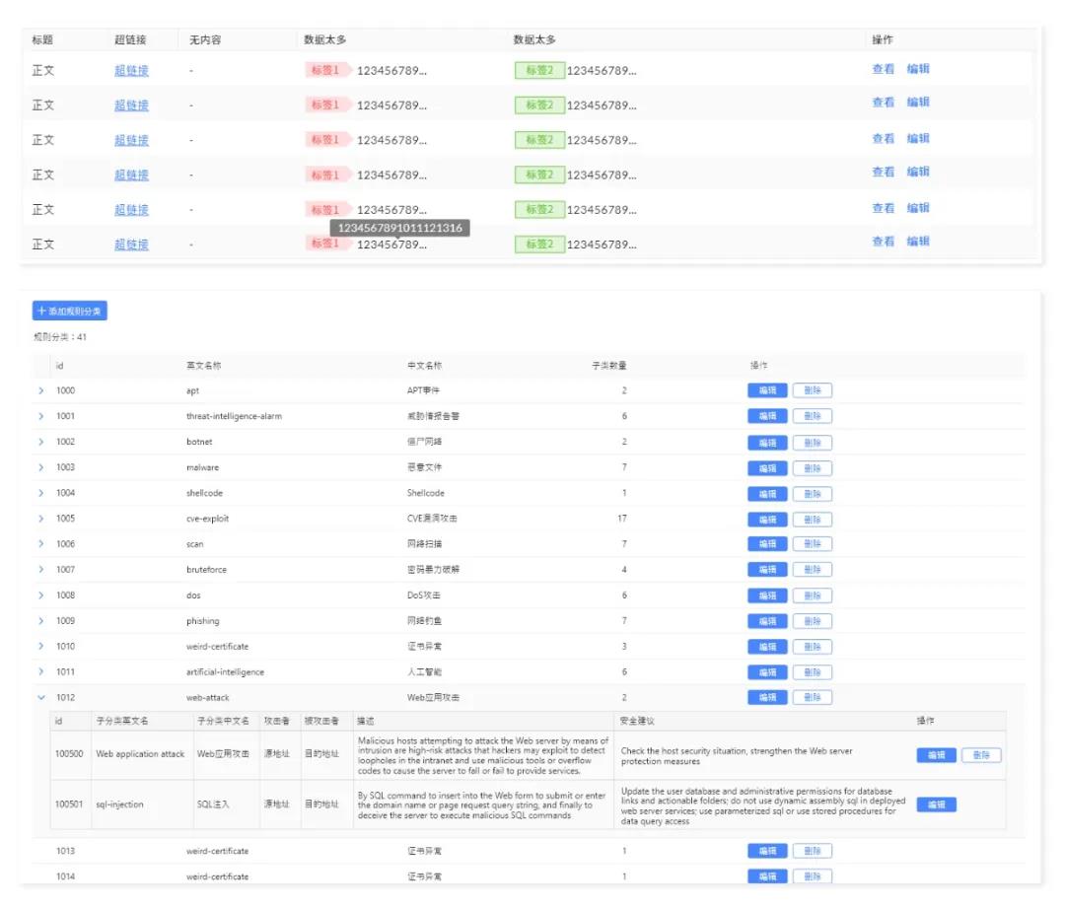Click 编辑 link in the first top-table row

click(918, 69)
